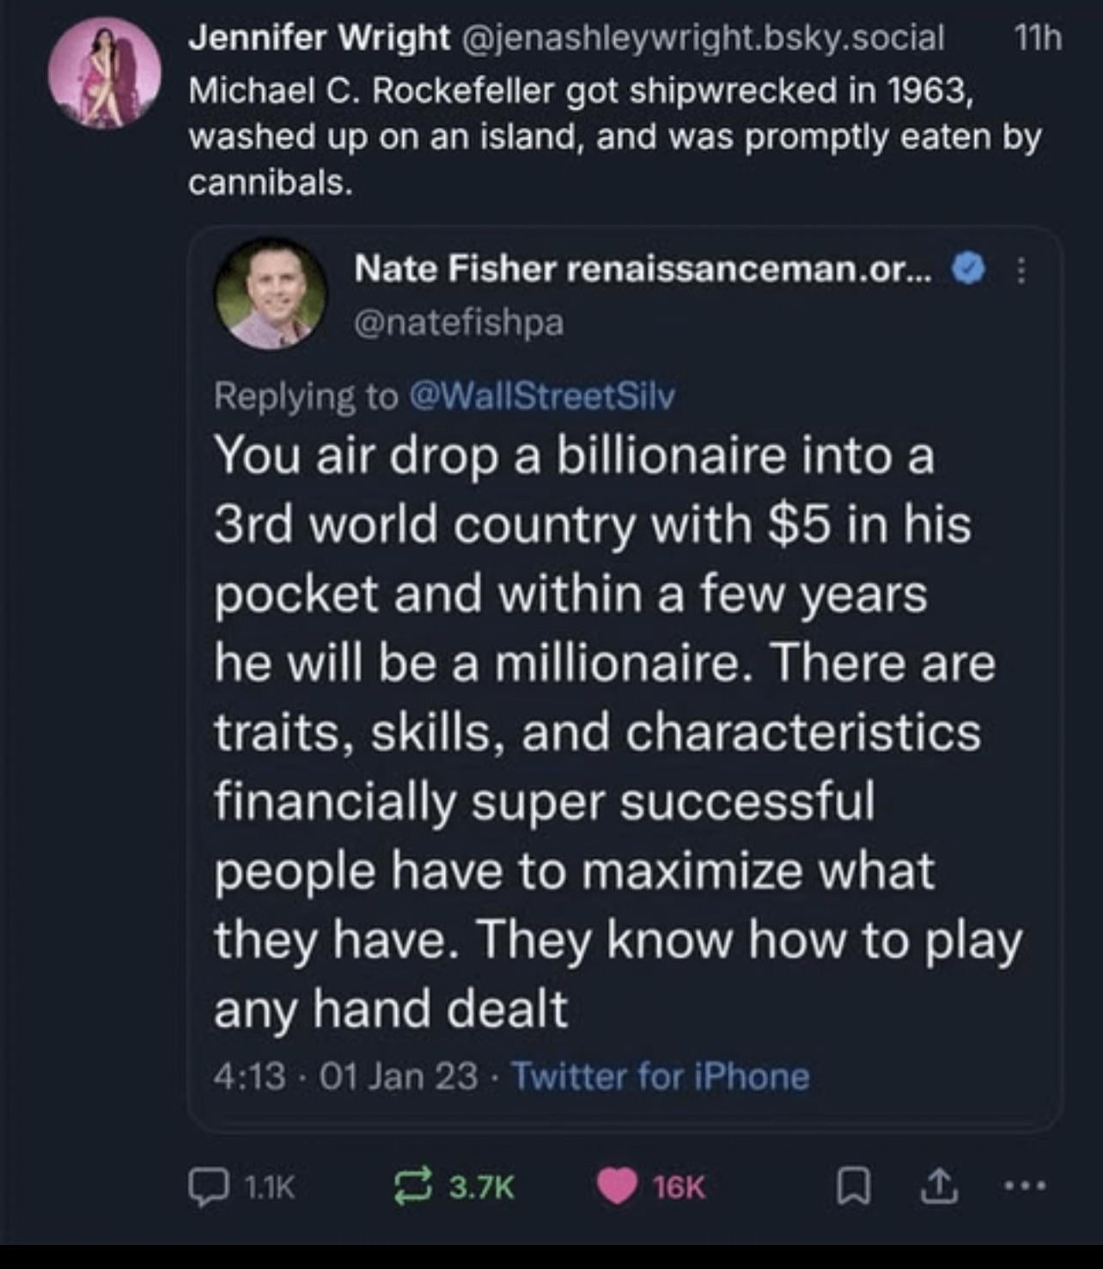The height and width of the screenshot is (1269, 1103).
Task: Open Nate Fisher's profile picture
Action: click(271, 293)
